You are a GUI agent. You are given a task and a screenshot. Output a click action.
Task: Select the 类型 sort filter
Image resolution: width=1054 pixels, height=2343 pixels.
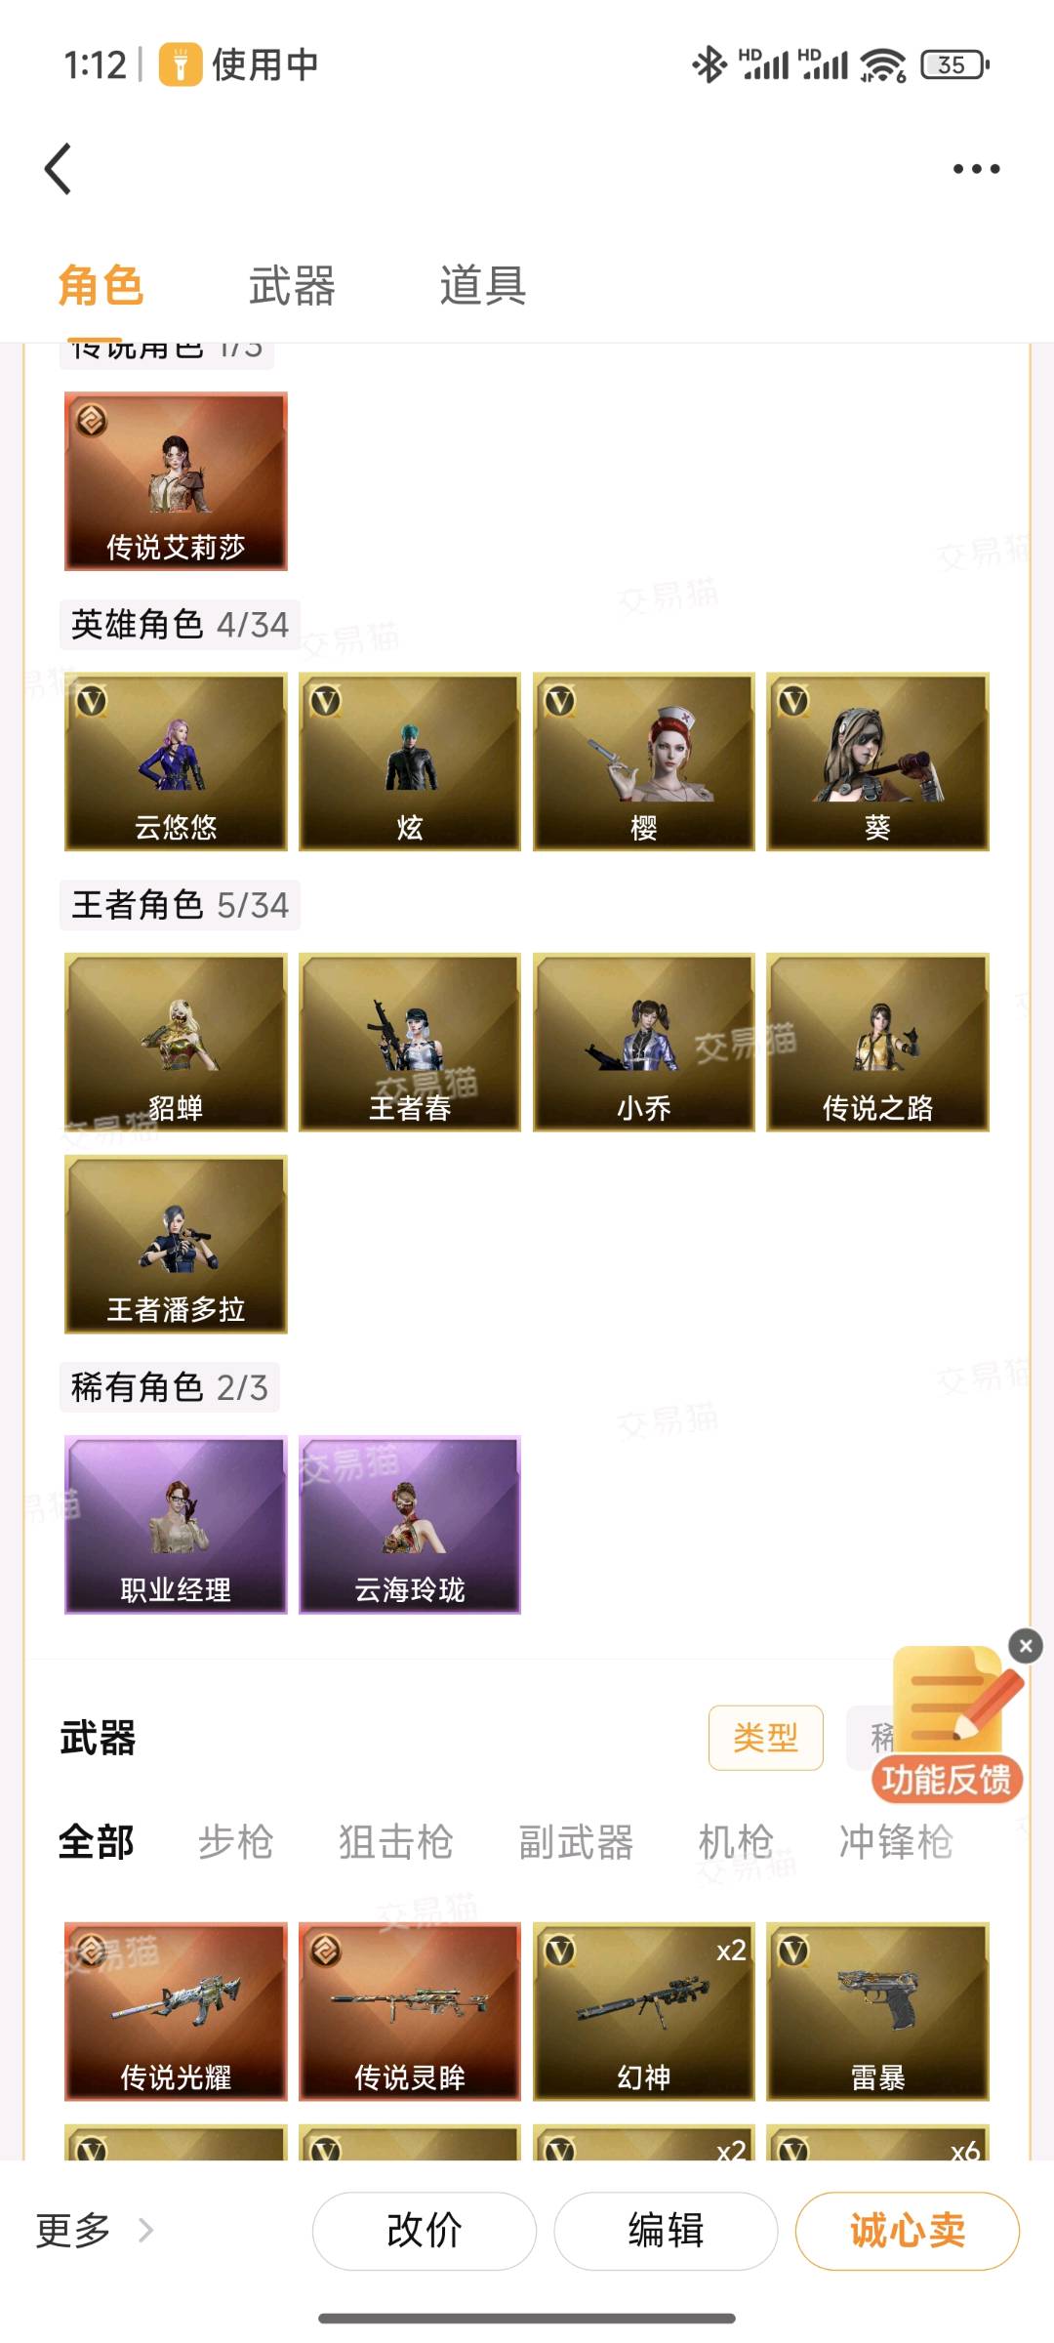[766, 1738]
